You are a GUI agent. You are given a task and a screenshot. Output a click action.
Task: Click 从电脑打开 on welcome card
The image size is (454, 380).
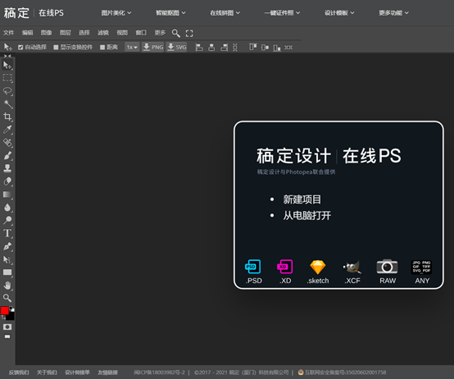click(307, 216)
